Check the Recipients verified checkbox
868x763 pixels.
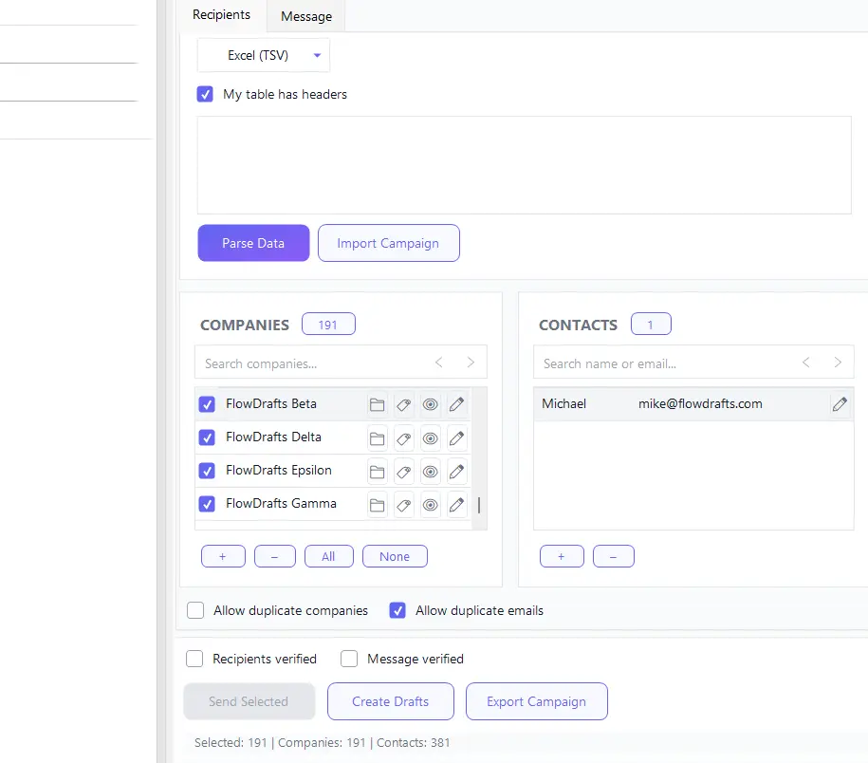pyautogui.click(x=194, y=658)
